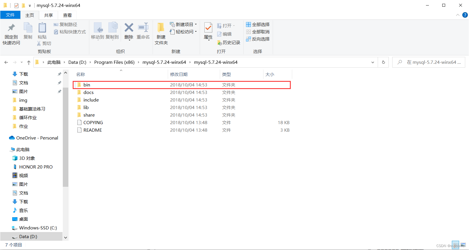Click the Copy ribbon button
The image size is (469, 250).
point(28,31)
